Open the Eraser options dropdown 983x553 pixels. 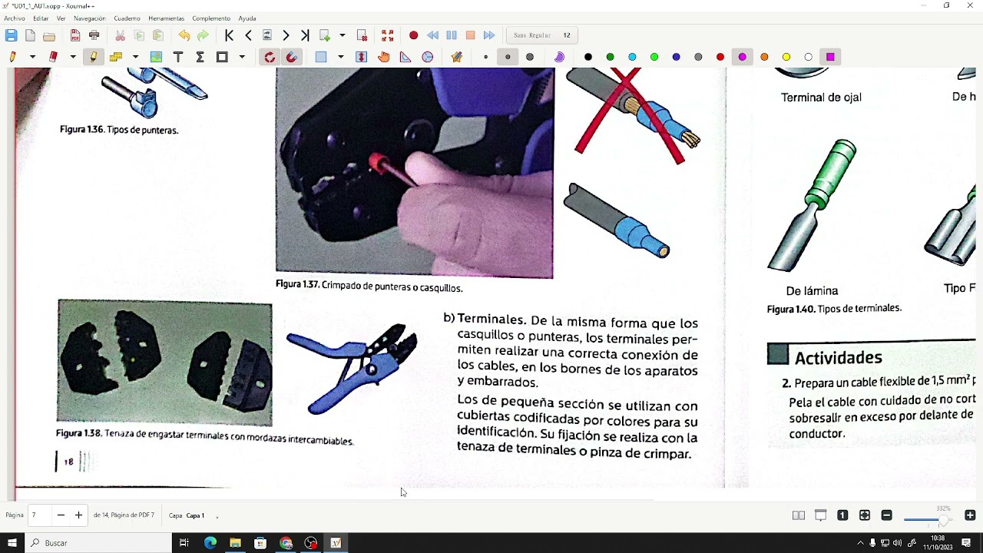73,57
